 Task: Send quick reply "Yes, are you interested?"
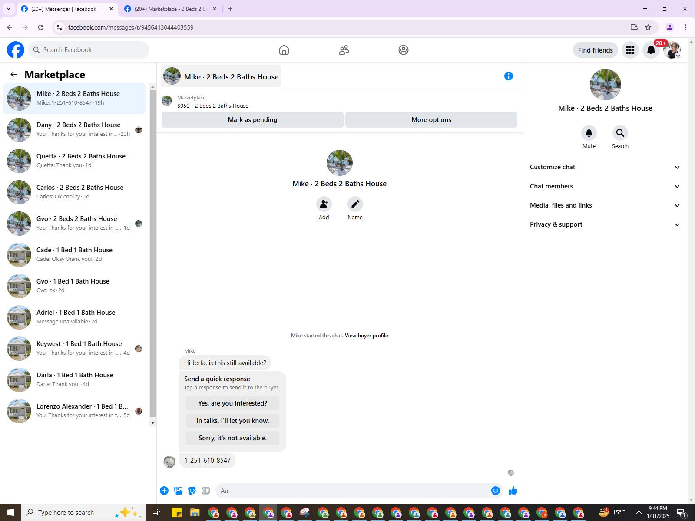click(233, 403)
